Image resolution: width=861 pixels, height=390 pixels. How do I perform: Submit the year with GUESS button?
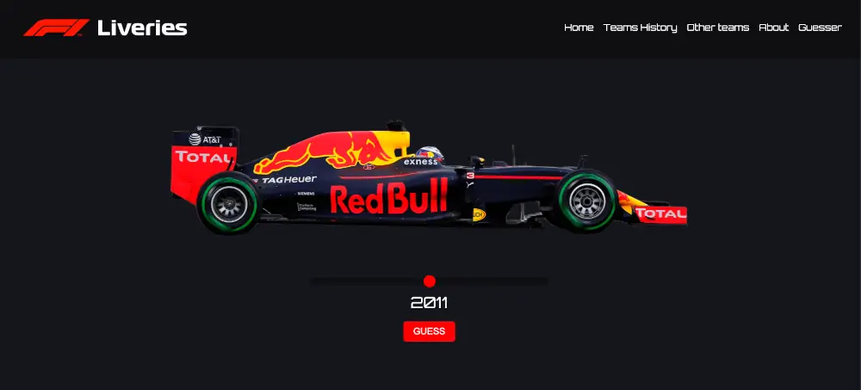tap(429, 331)
